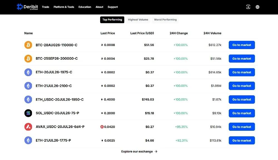278x160 pixels.
Task: Go to market for ETH_USDC-20JUL26-1950-C
Action: coord(242,100)
